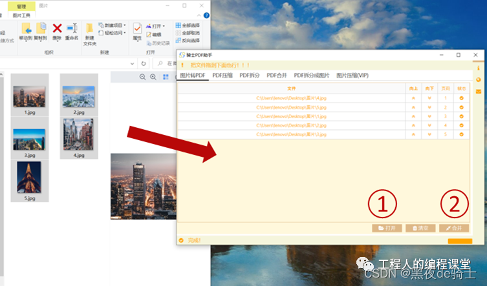Click the info icon in PDF helper sidebar
This screenshot has width=487, height=286.
tap(479, 68)
